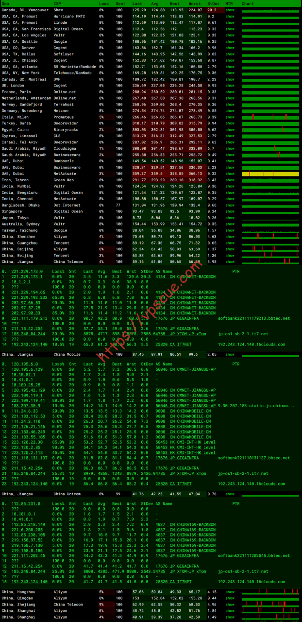This screenshot has width=302, height=622.
Task: Click the latency chart for Milan Prometeus
Action: coord(270,117)
